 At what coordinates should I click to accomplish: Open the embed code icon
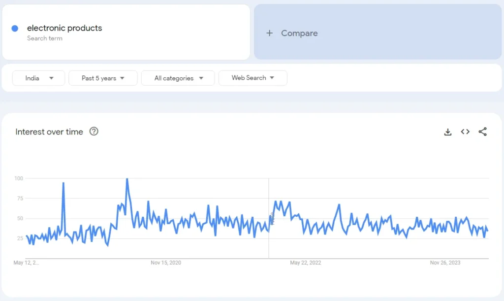pyautogui.click(x=465, y=132)
